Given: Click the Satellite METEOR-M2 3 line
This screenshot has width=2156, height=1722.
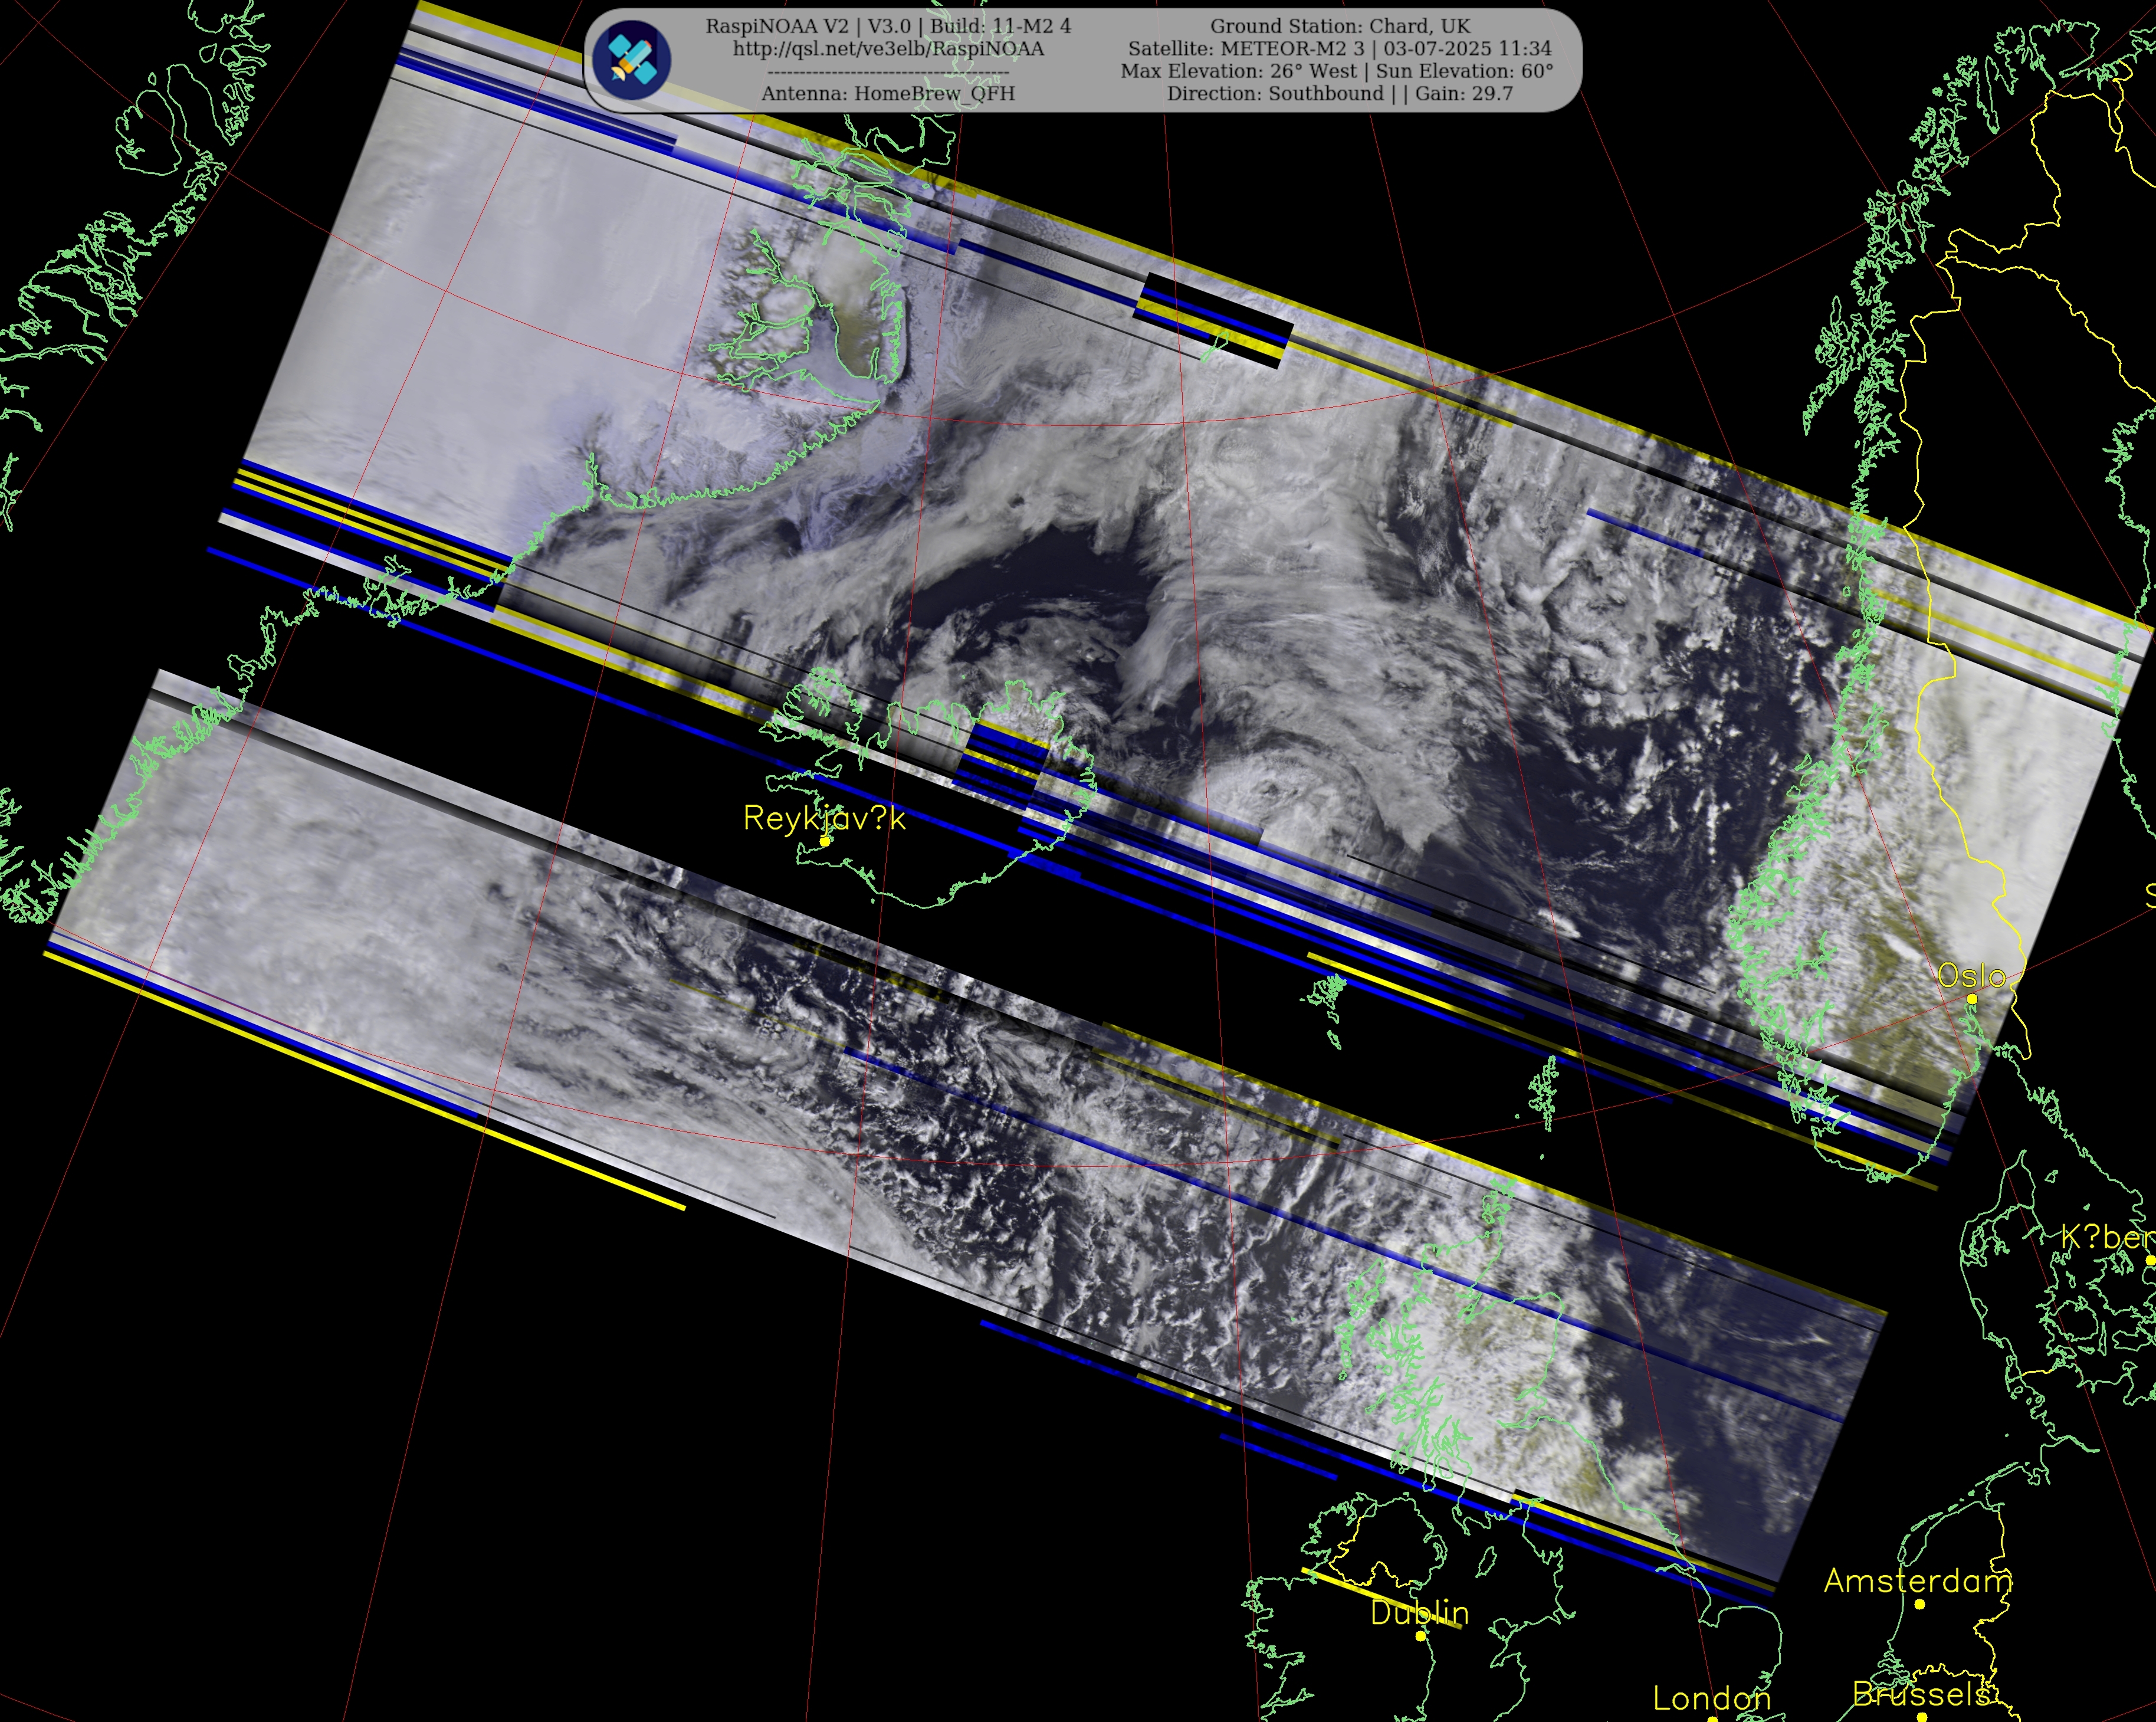Looking at the screenshot, I should pyautogui.click(x=1340, y=49).
